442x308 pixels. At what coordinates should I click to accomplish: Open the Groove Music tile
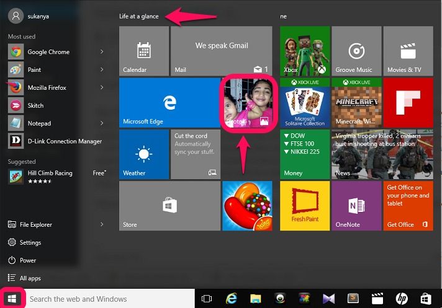click(356, 51)
